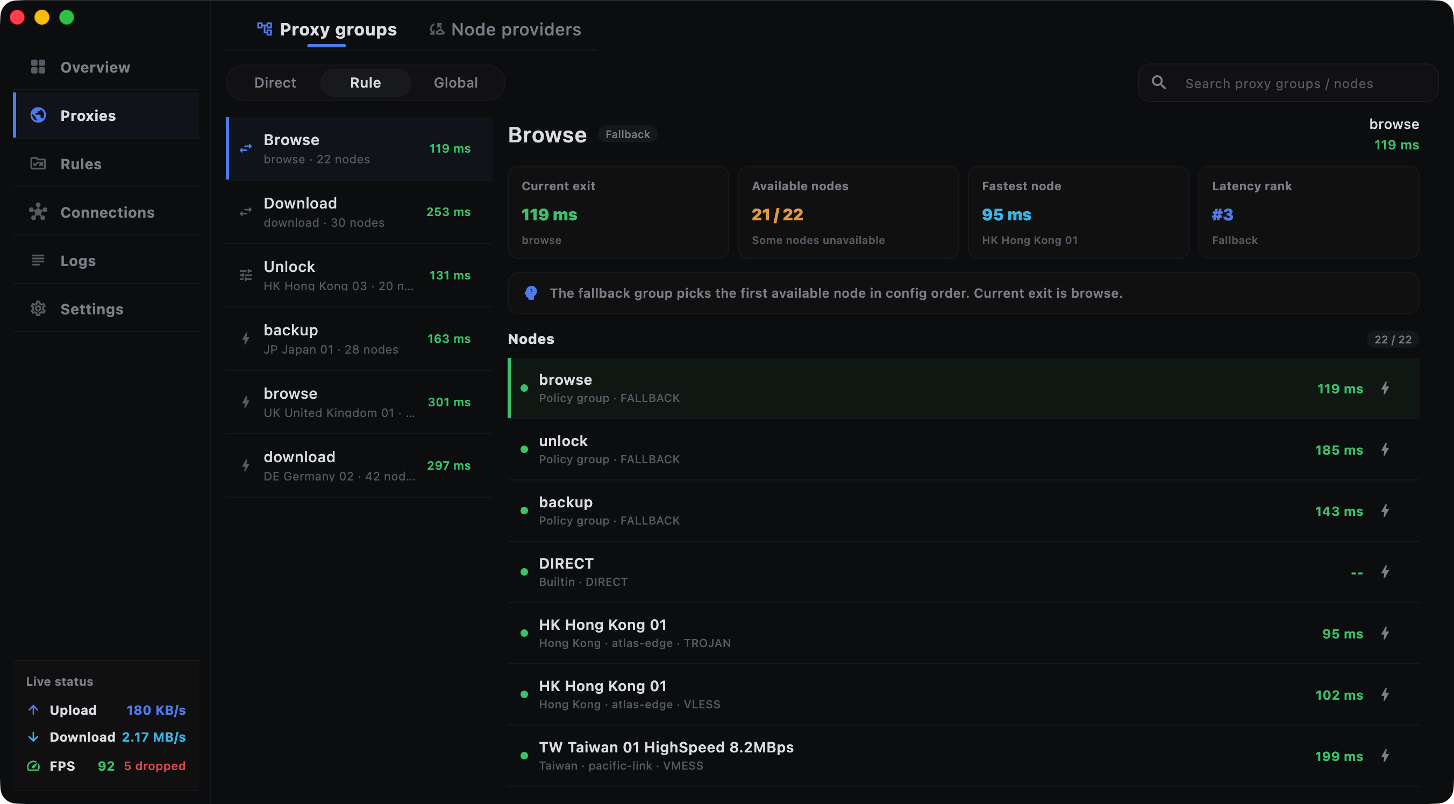Test latency of browse node with bolt
The width and height of the screenshot is (1454, 804).
point(1385,388)
